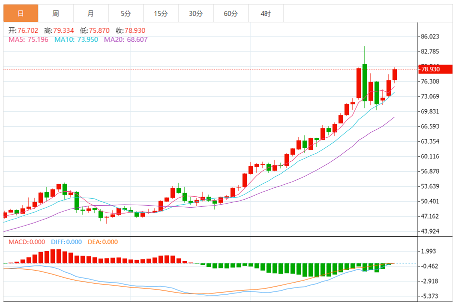455x302 pixels.
Task: Click the active 日 (daily) tab
Action: [x=20, y=13]
